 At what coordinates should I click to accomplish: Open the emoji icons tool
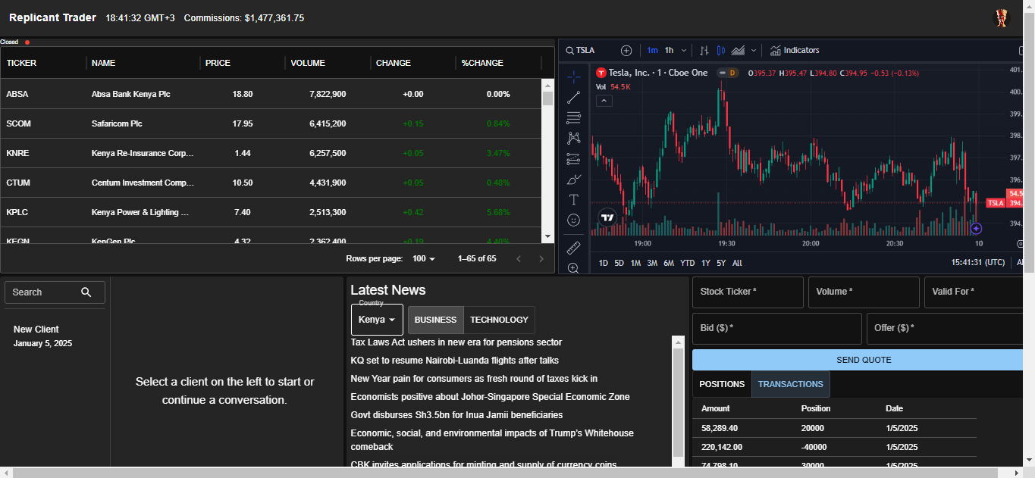pos(574,220)
